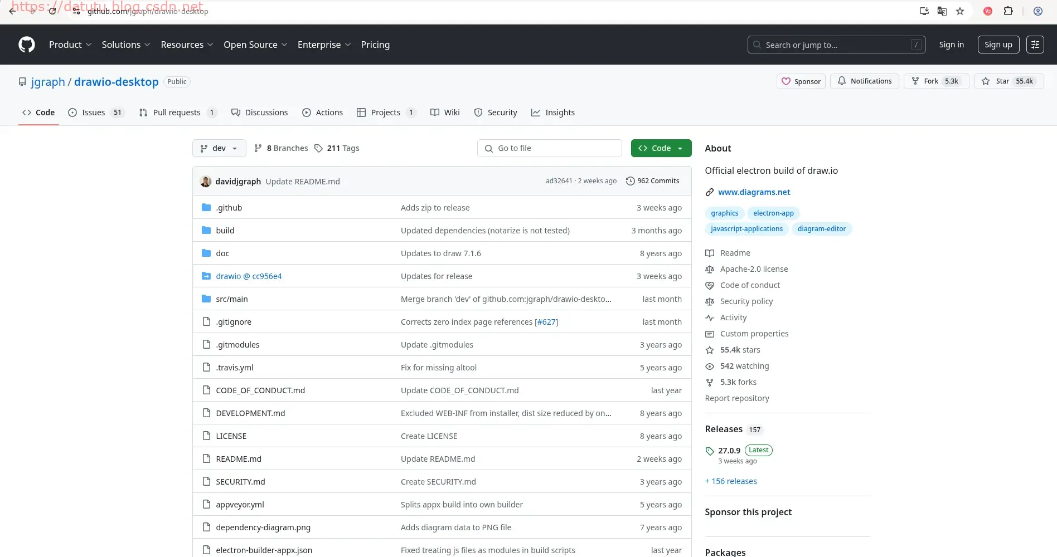The height and width of the screenshot is (557, 1057).
Task: Click the #627 issue reference
Action: 546,322
